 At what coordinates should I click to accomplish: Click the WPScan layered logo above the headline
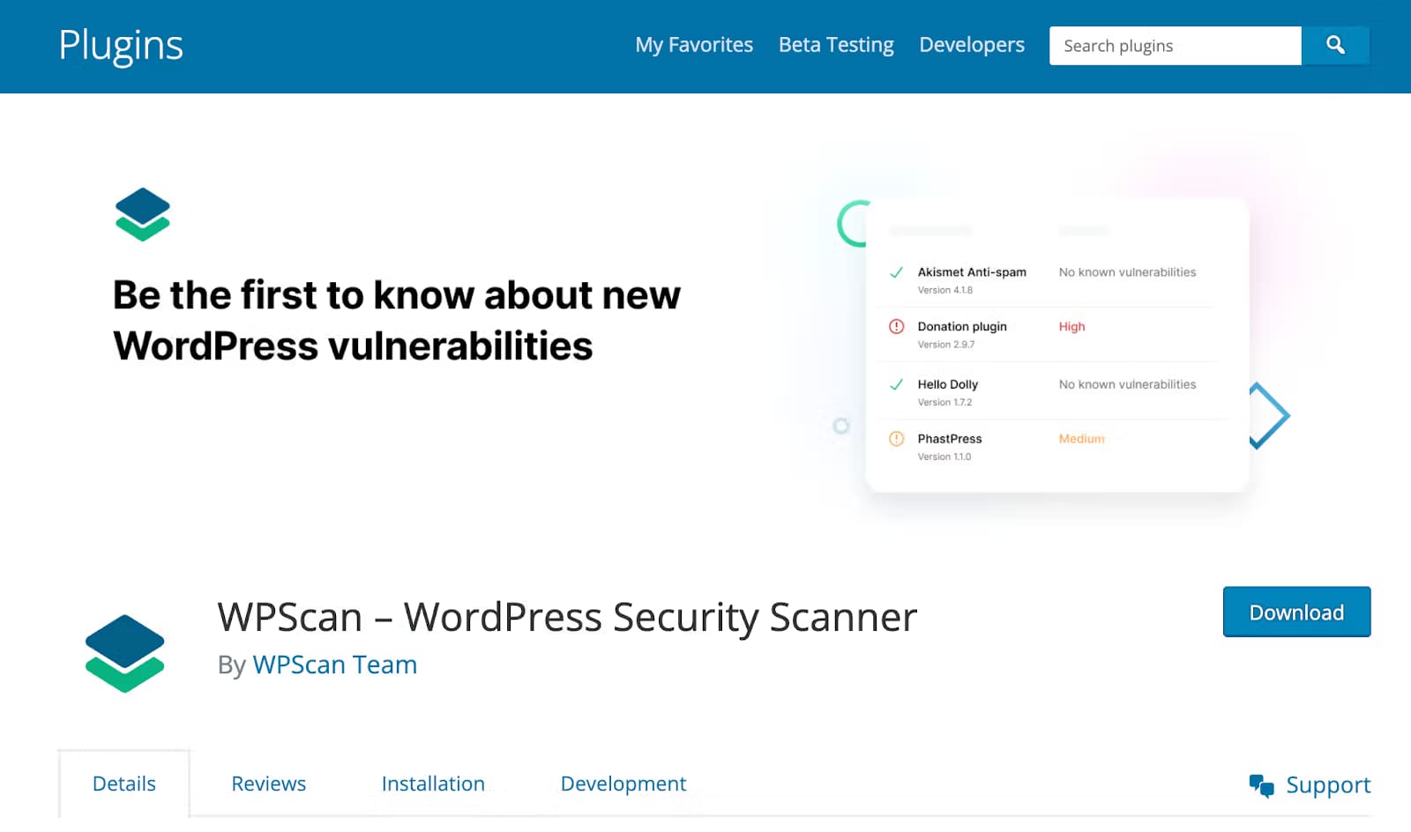click(142, 214)
